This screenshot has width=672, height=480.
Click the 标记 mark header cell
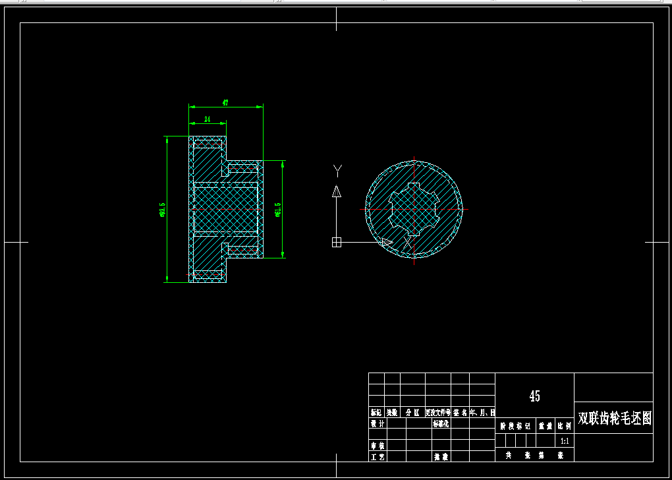coord(376,413)
